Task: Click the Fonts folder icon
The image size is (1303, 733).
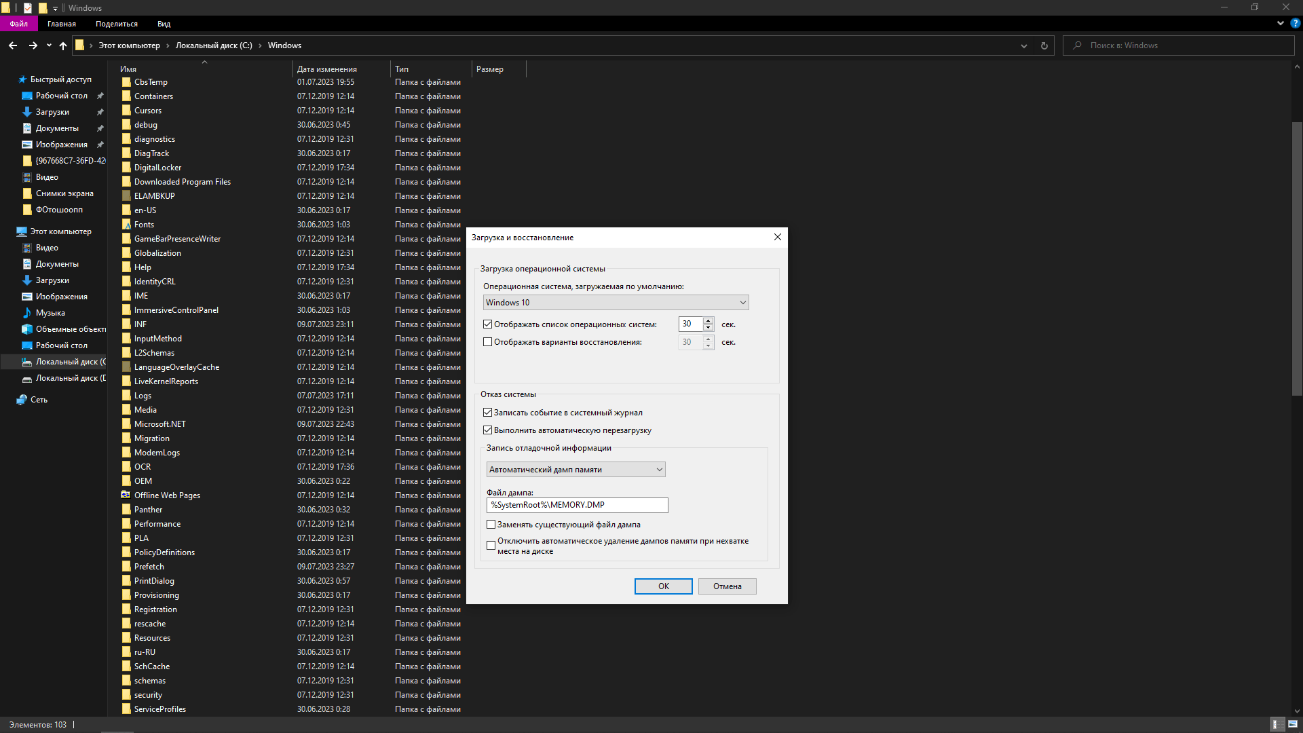Action: [x=126, y=225]
